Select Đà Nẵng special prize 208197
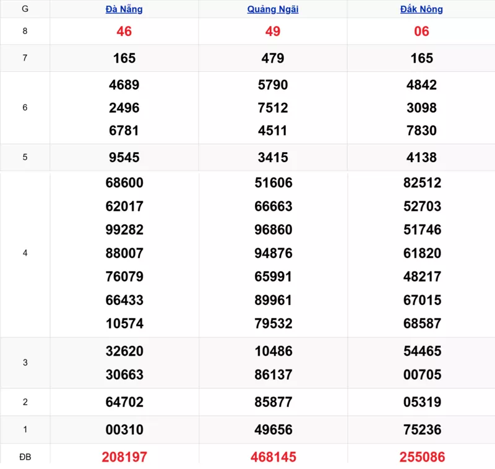495x469 pixels. (124, 457)
